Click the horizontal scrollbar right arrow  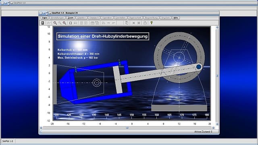[213, 128]
